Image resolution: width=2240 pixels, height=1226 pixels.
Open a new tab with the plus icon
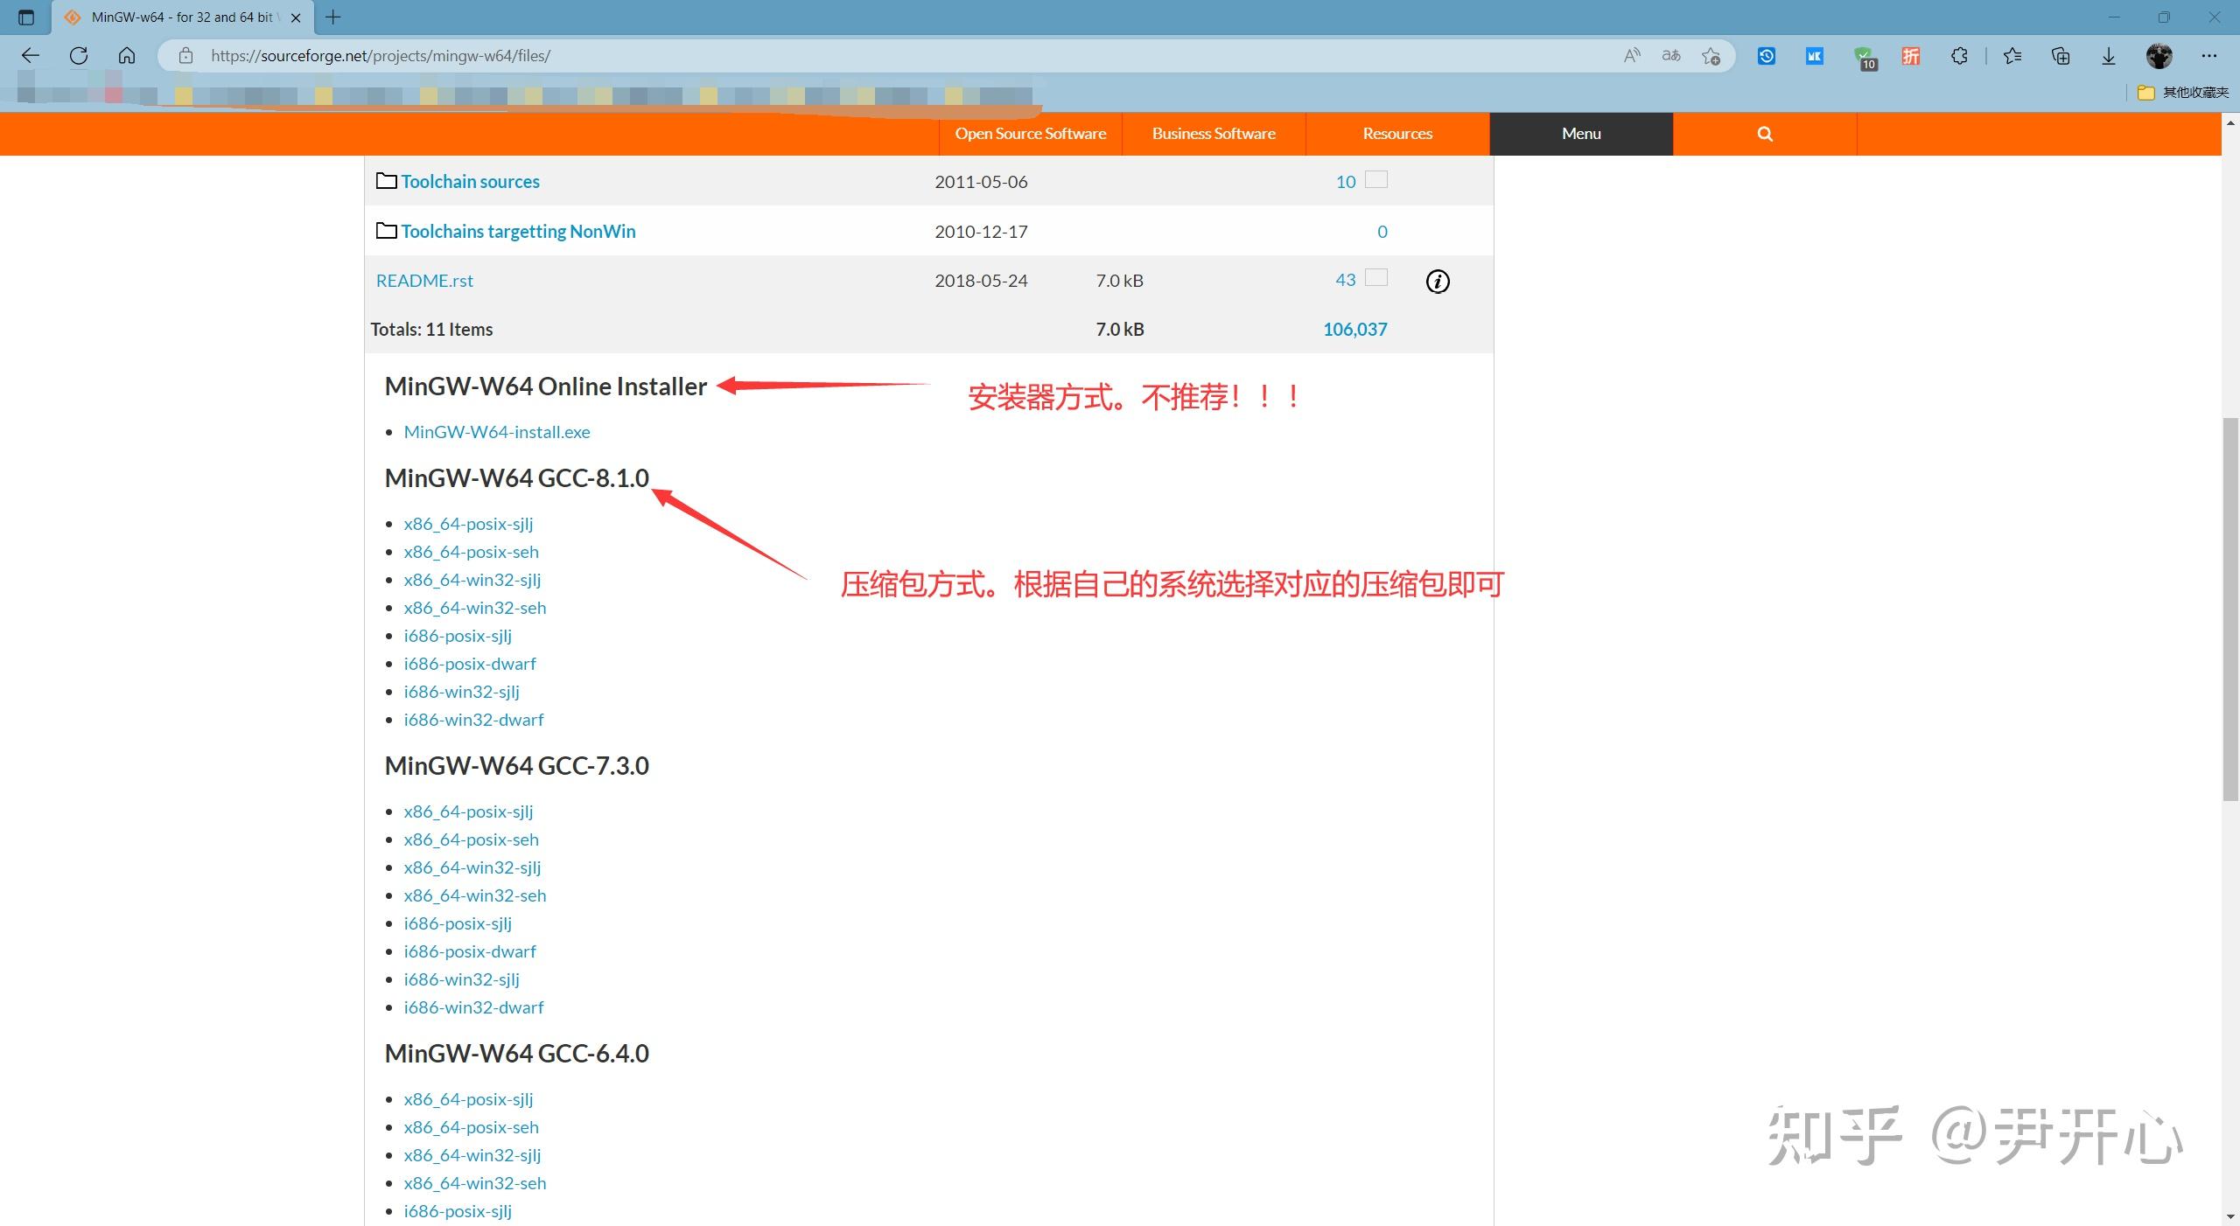click(333, 17)
